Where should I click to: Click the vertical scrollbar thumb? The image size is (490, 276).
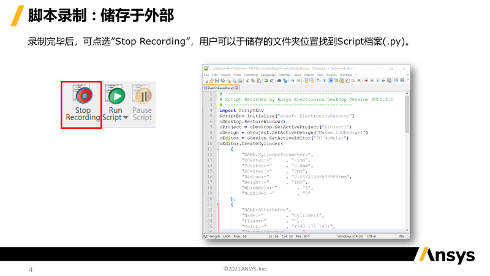[x=407, y=114]
